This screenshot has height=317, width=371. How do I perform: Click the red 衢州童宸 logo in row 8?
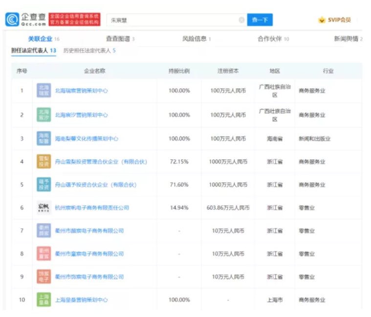(44, 254)
